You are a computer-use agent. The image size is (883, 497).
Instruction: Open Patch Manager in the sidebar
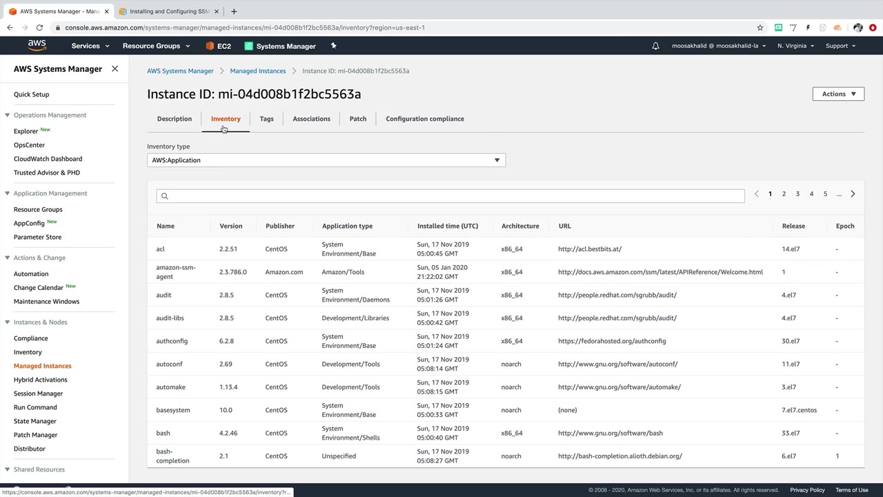35,435
